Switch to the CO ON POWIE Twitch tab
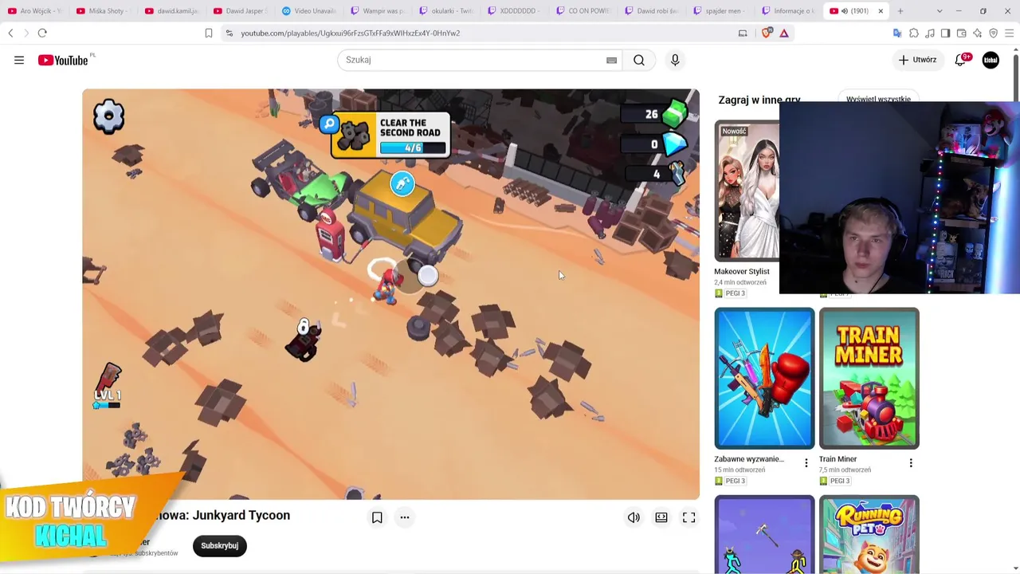Image resolution: width=1020 pixels, height=574 pixels. [584, 11]
